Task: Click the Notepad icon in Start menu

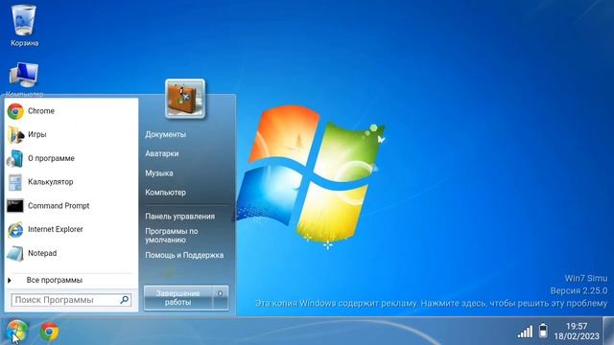Action: pos(15,253)
